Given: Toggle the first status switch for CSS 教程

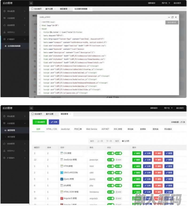Looking at the screenshot, I should pyautogui.click(x=111, y=153).
